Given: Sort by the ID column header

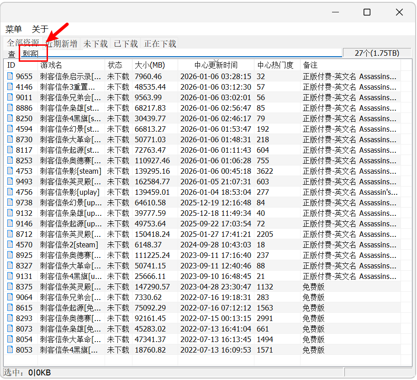Looking at the screenshot, I should (x=21, y=65).
